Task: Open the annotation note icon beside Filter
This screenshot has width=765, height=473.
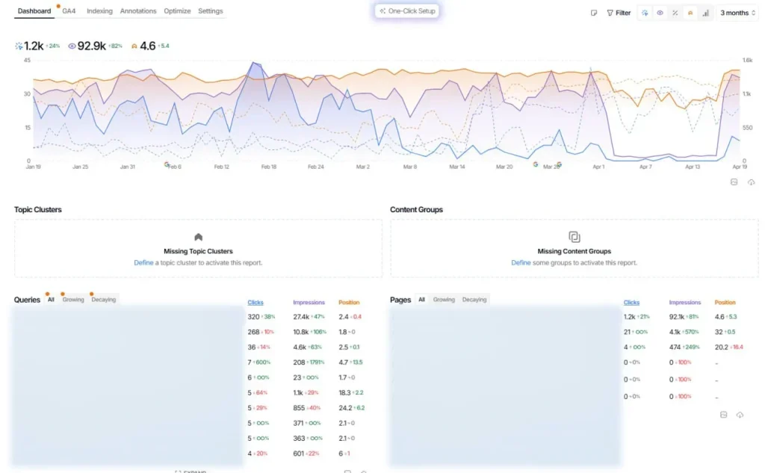Action: point(594,13)
